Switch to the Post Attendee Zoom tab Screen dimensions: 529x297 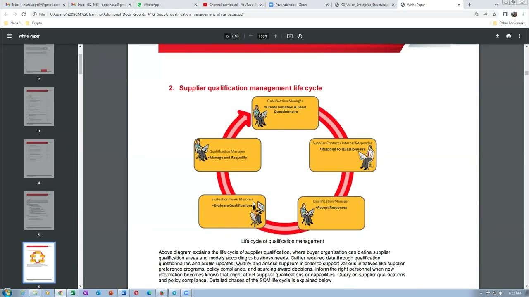tap(298, 5)
